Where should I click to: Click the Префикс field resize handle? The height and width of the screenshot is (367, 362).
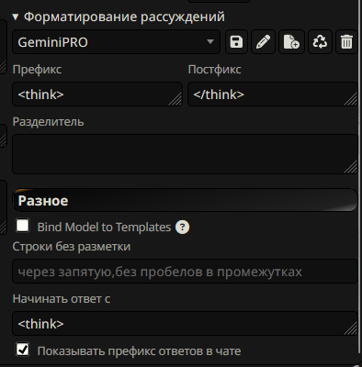point(175,99)
